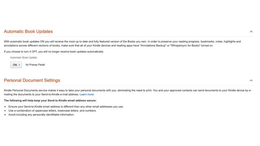
Task: Click the Kindle Personal Documents service description paragraph
Action: [x=128, y=92]
